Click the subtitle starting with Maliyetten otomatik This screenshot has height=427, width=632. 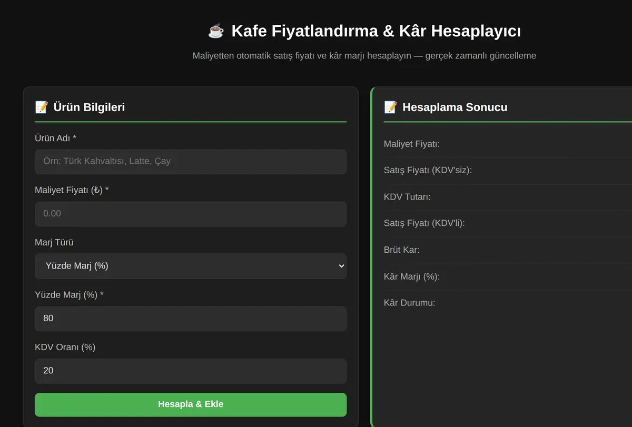pos(364,55)
